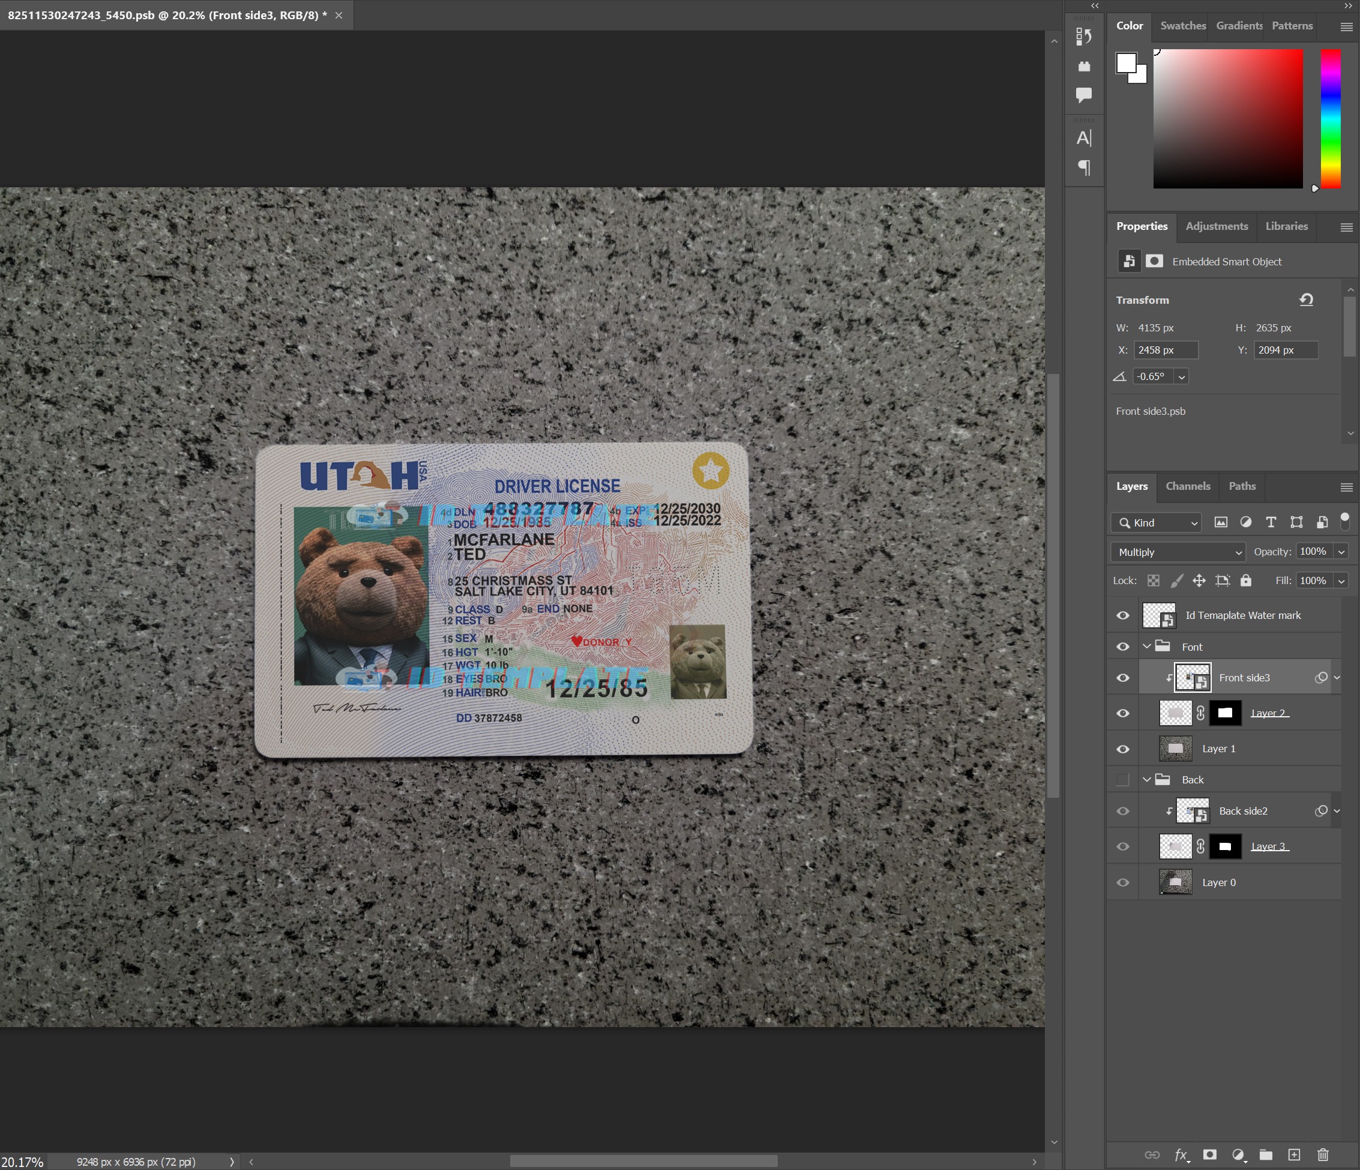The width and height of the screenshot is (1360, 1170).
Task: Hide Layer 1 visibility eye
Action: click(1123, 749)
